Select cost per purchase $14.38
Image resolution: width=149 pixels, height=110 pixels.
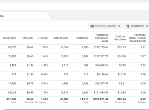pyautogui.click(x=122, y=56)
